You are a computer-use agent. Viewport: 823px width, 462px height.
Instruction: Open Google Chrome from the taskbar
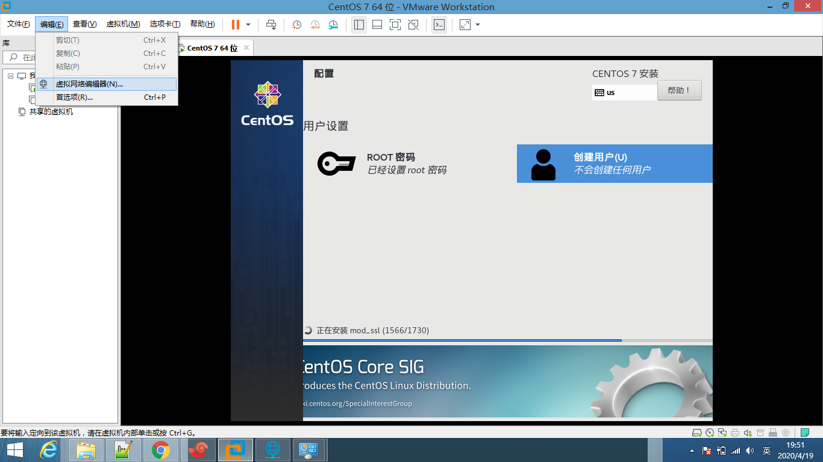[x=160, y=450]
